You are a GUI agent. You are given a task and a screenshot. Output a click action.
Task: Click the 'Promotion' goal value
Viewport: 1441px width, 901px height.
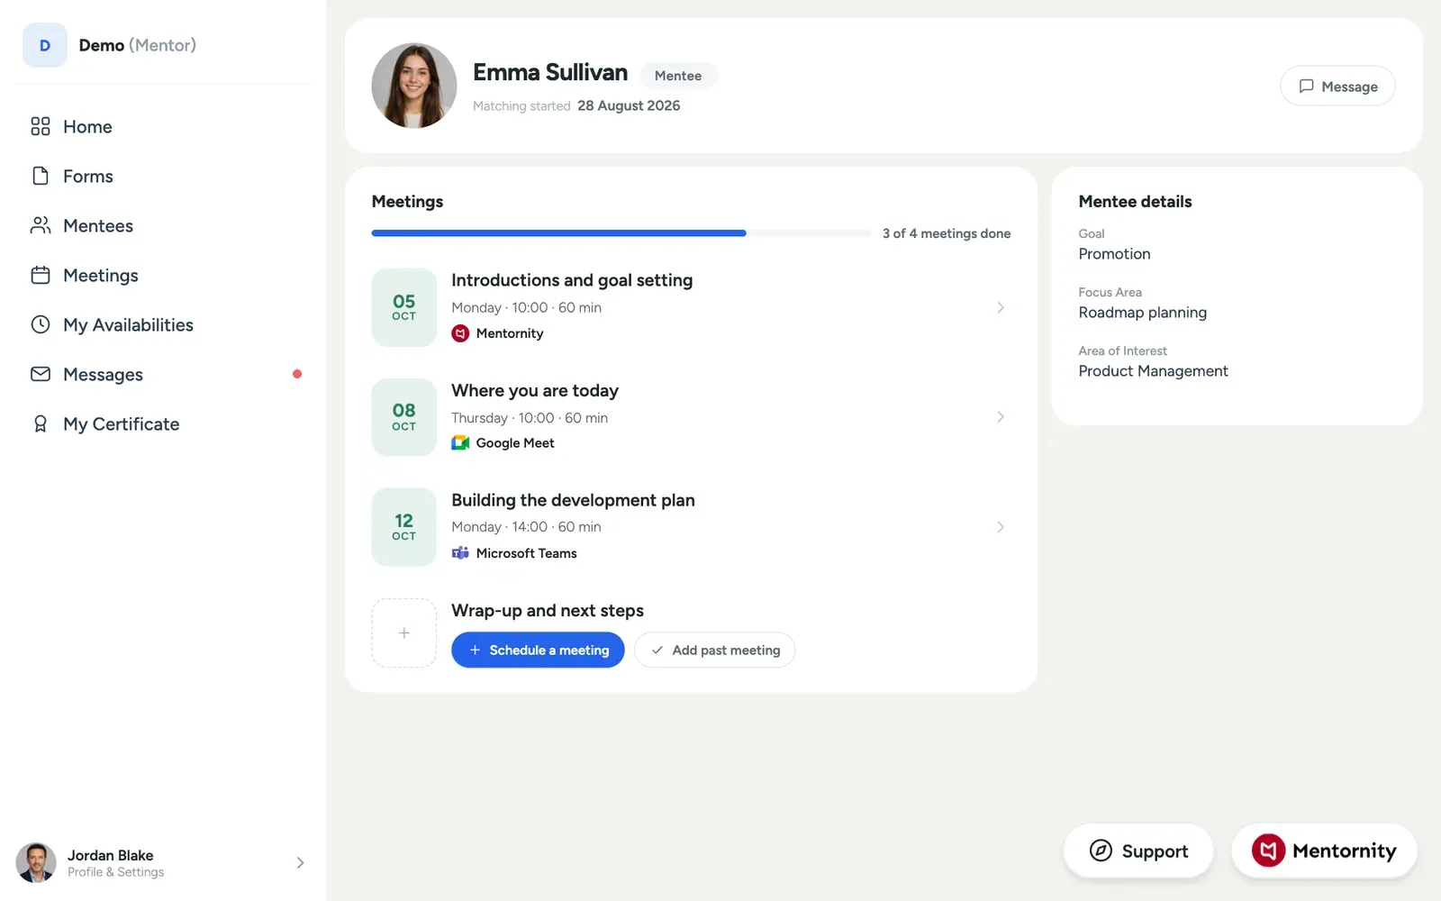tap(1115, 254)
